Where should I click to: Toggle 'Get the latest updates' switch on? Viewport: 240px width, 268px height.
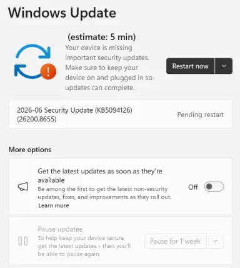tap(214, 187)
